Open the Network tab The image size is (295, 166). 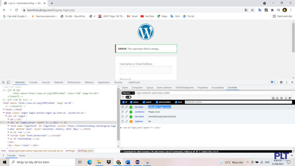(x=59, y=82)
